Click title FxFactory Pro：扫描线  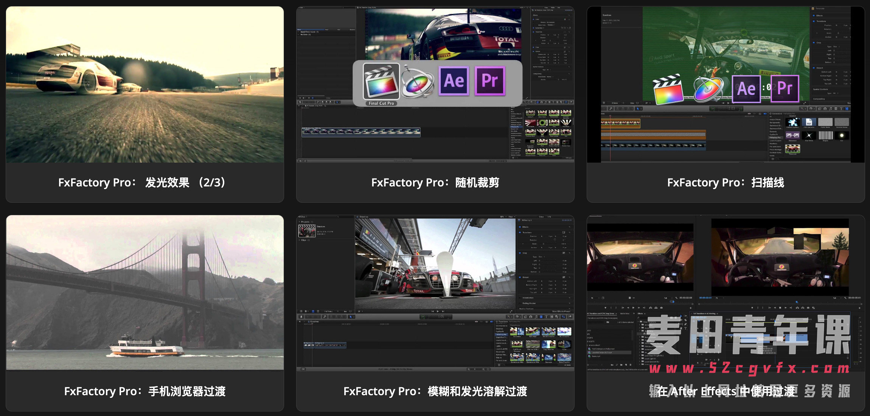(x=726, y=183)
